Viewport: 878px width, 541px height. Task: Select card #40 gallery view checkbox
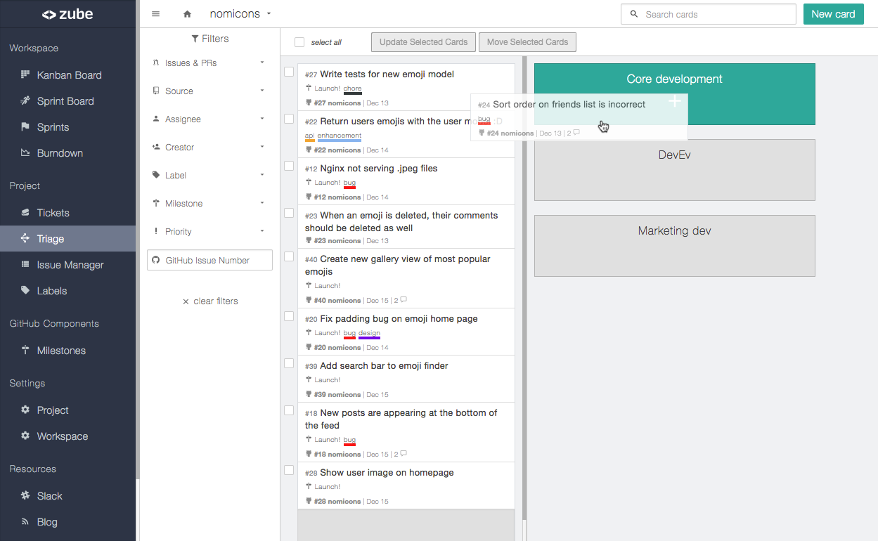[x=289, y=256]
